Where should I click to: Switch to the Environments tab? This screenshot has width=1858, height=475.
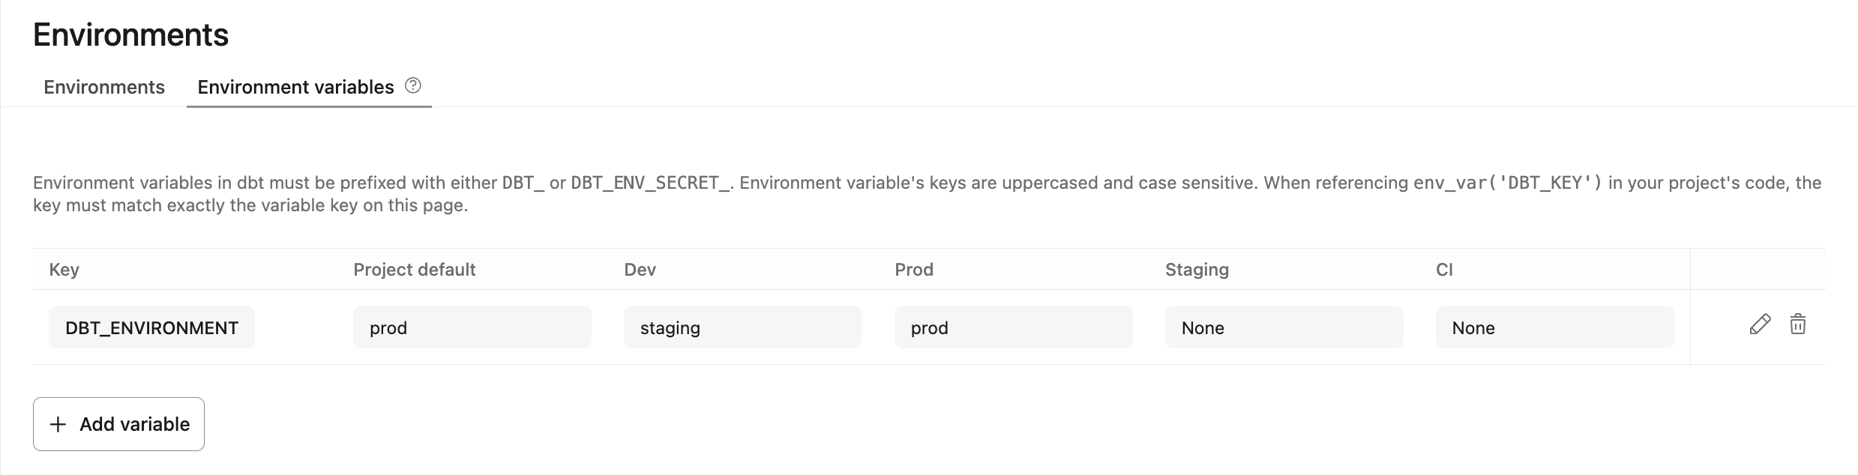click(x=103, y=87)
